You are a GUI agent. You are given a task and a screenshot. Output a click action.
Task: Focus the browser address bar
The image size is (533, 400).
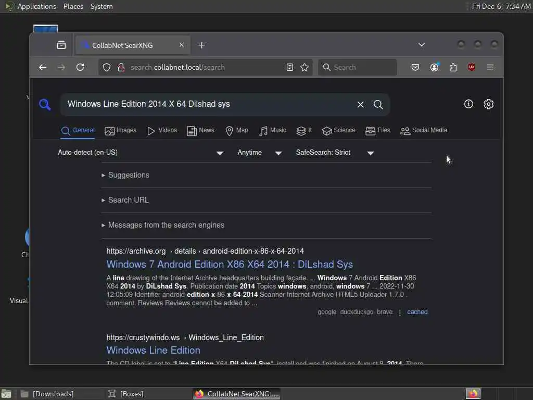(204, 67)
